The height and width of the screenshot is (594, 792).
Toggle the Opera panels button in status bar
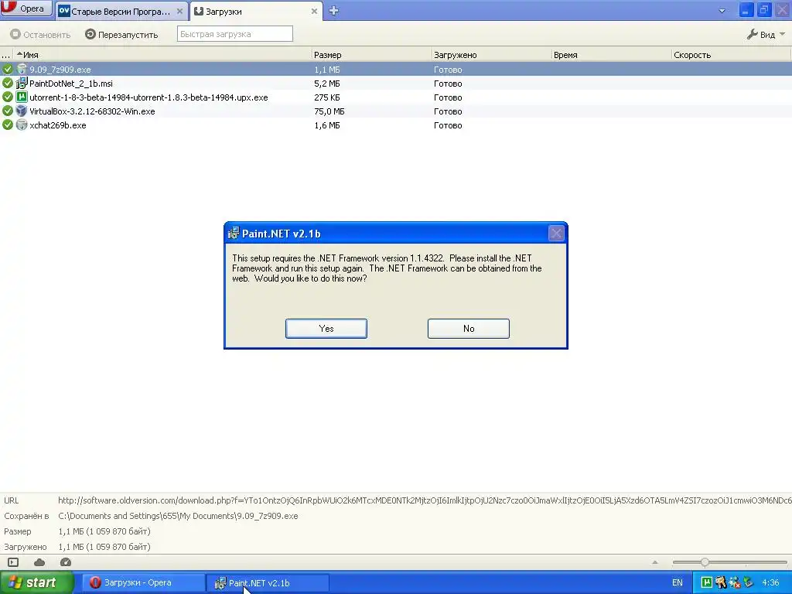[x=13, y=562]
